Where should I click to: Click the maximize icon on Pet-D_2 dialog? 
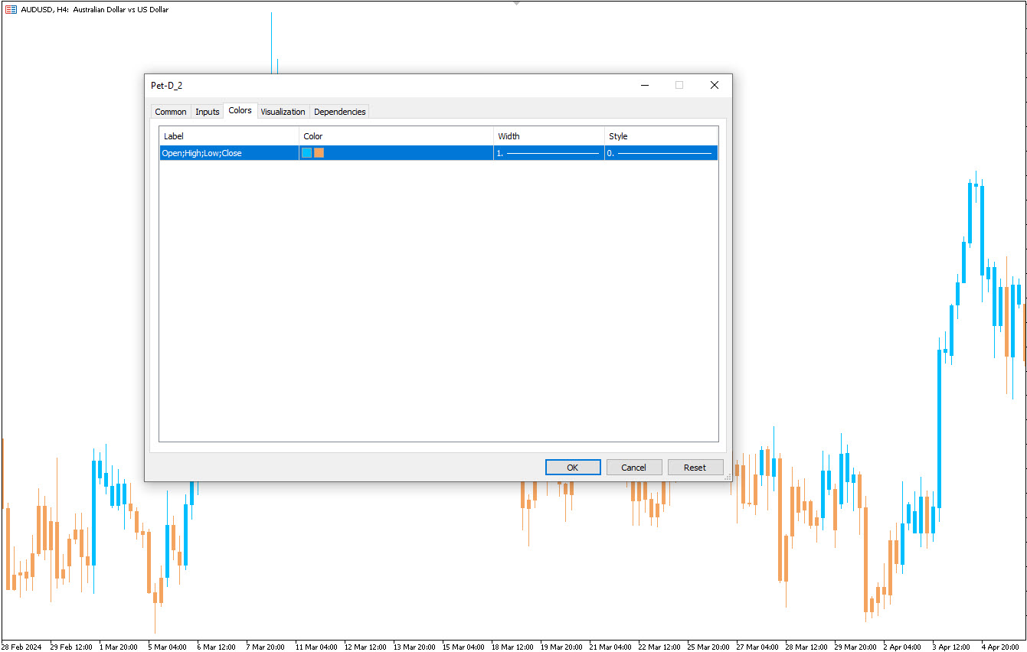pos(679,85)
